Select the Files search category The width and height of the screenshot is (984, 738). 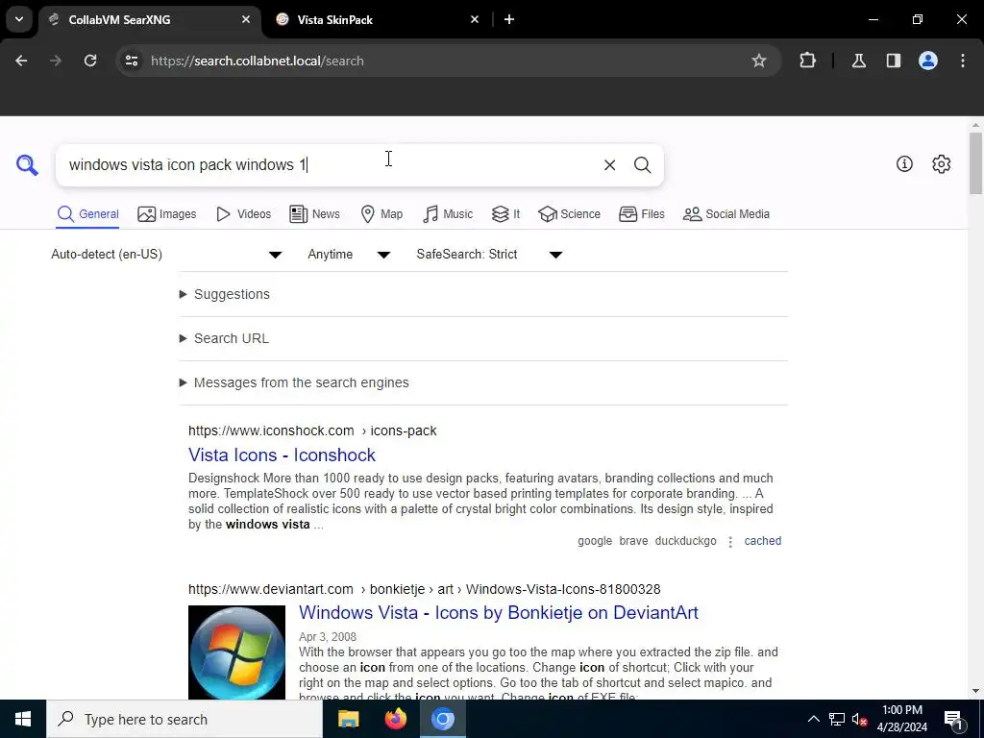click(x=642, y=214)
